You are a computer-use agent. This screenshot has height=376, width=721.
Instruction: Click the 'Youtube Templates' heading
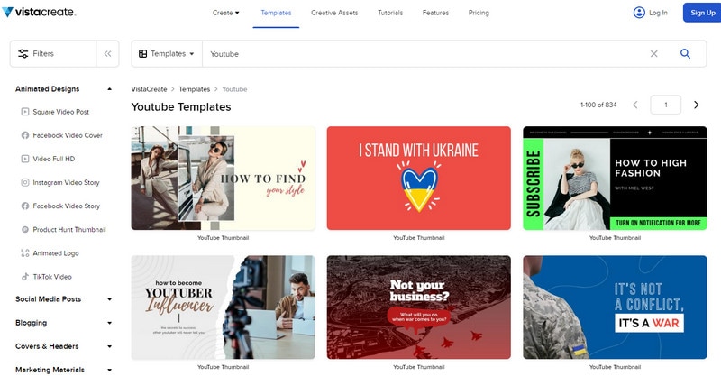181,106
